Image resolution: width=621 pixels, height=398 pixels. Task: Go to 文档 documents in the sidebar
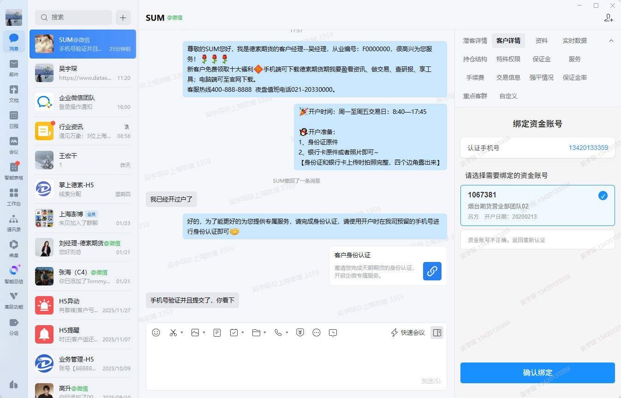point(14,93)
